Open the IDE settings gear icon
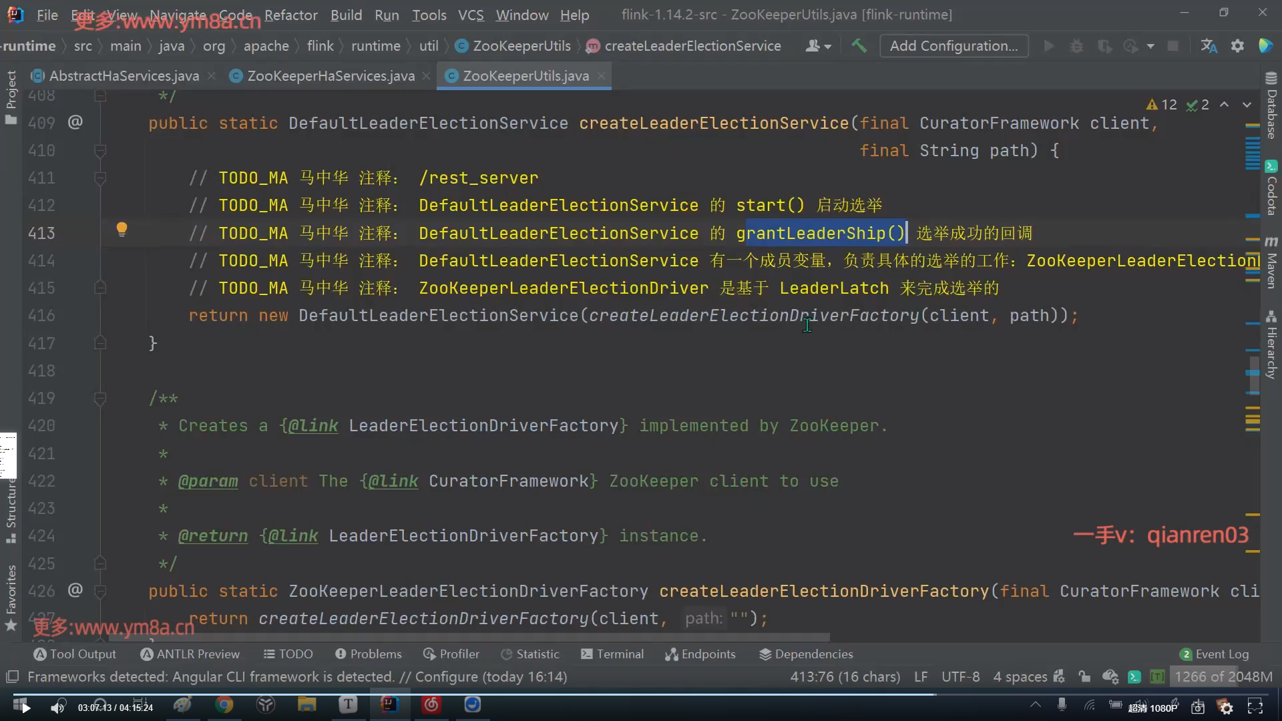1282x721 pixels. (1237, 46)
